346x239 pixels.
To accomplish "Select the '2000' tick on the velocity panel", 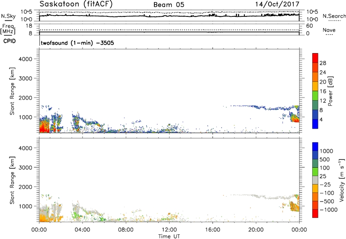I will [x=26, y=187].
